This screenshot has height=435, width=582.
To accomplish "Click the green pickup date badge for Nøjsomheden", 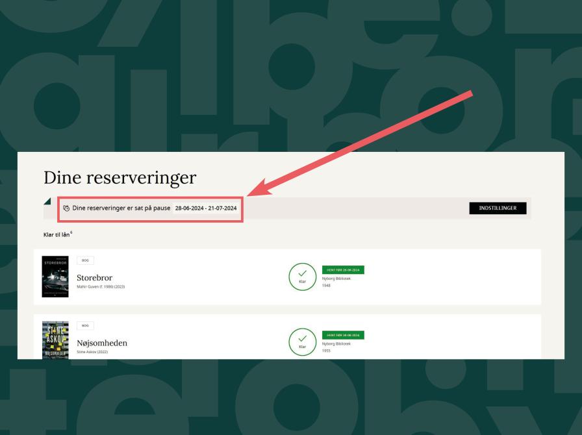I will click(342, 335).
